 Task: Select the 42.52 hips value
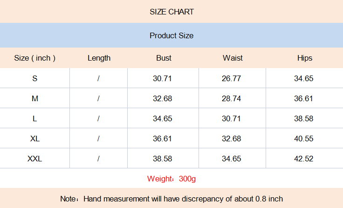pos(303,159)
